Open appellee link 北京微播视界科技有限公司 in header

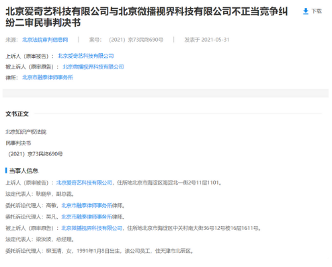pos(93,66)
